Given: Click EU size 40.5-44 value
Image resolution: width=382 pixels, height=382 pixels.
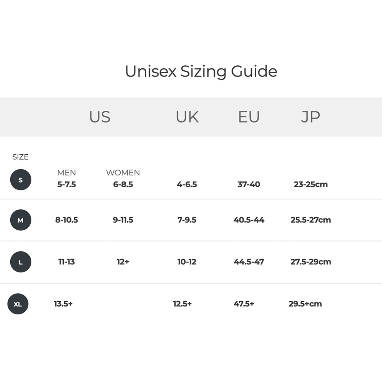Looking at the screenshot, I should pos(249,220).
